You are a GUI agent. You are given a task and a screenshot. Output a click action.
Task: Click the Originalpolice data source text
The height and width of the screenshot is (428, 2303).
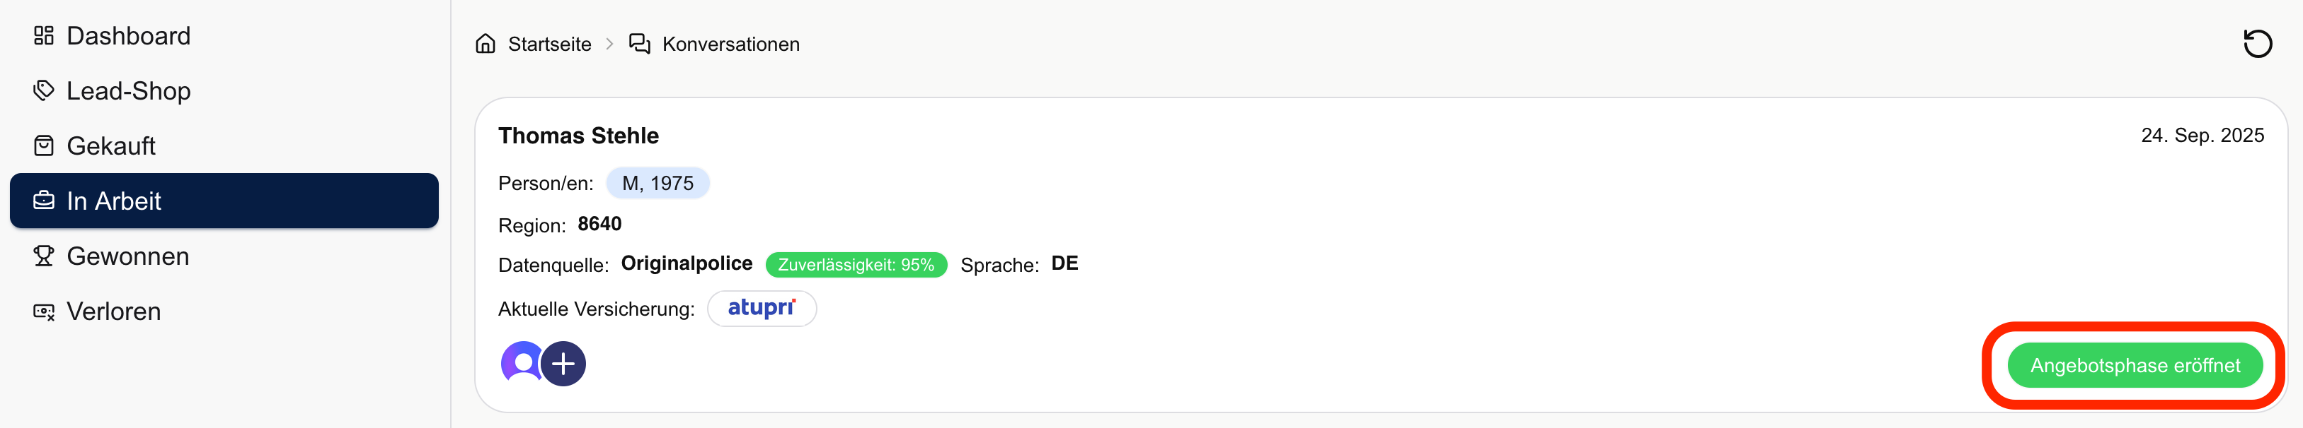687,264
